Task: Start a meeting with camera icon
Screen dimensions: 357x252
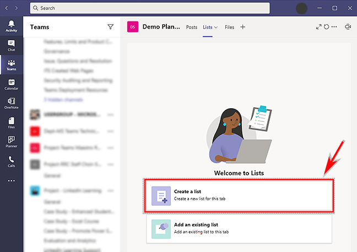Action: tap(348, 27)
